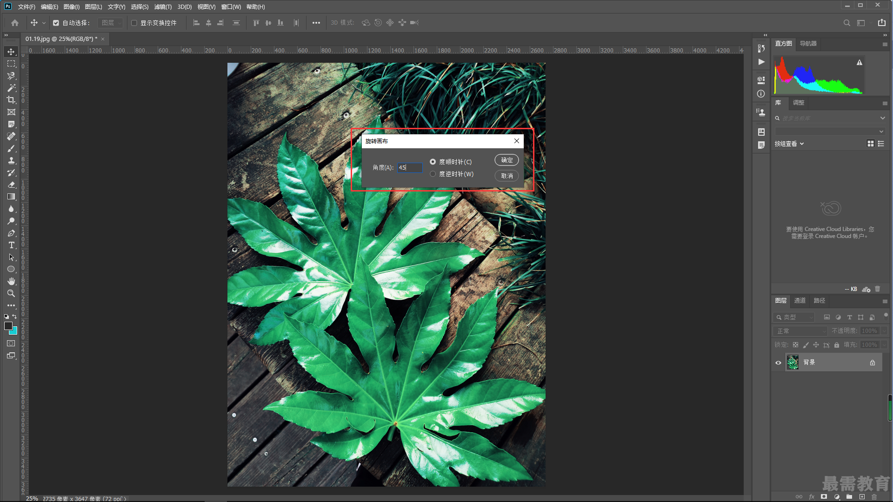
Task: Select the Crop tool
Action: [11, 100]
